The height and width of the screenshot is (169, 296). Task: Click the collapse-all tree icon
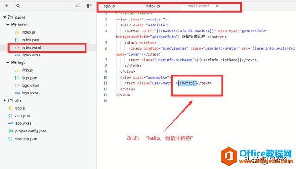[77, 6]
